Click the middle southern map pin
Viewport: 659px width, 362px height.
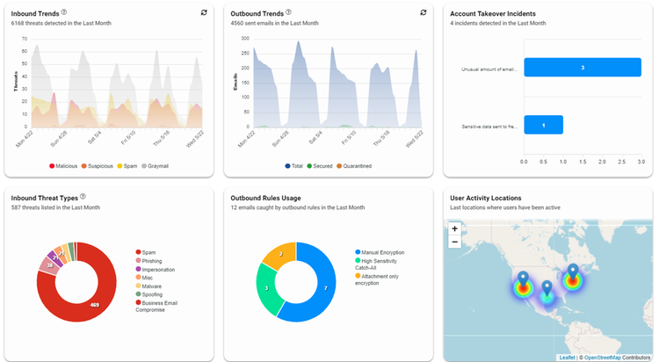[x=547, y=288]
